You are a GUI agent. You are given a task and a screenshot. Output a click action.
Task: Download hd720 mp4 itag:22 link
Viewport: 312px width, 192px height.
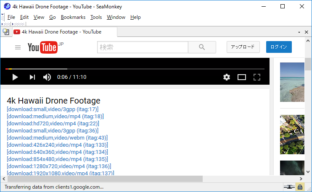(x=53, y=124)
